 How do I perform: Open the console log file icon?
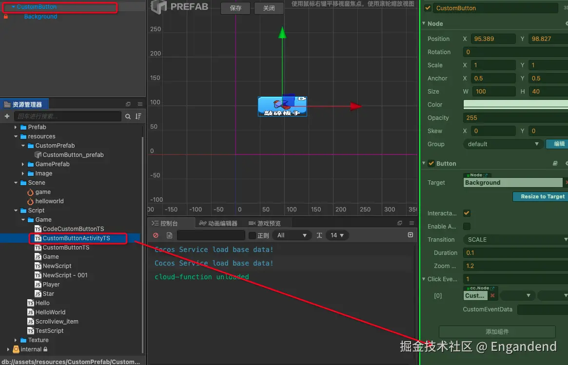[169, 235]
